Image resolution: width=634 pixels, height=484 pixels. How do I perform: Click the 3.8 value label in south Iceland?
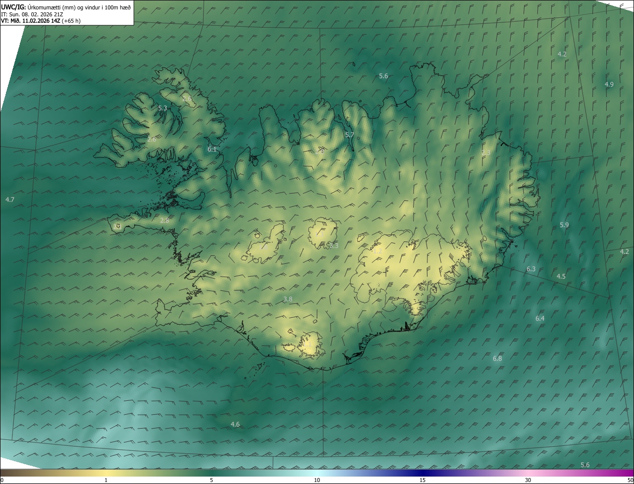288,299
